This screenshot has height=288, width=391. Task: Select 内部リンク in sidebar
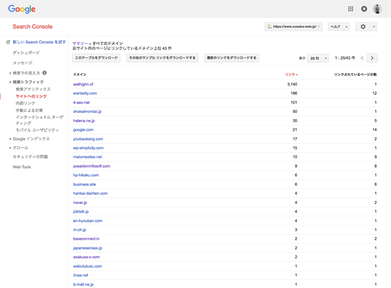coord(25,103)
